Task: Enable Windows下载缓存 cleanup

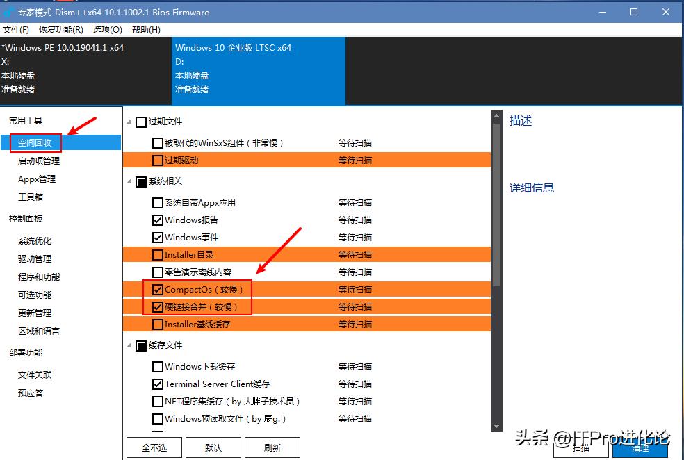Action: 158,366
